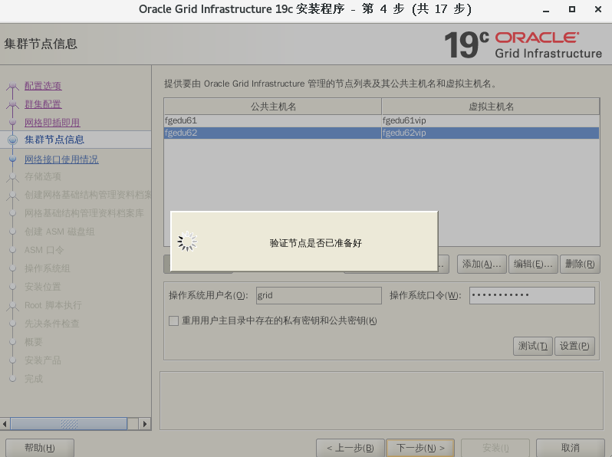Screen dimensions: 612x457
Task: Maximize the installer window
Action: click(x=572, y=9)
